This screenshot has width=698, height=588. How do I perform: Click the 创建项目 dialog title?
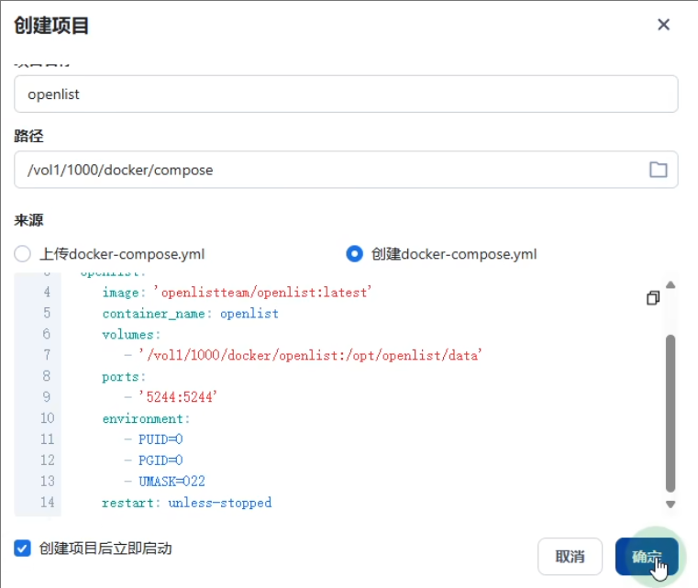point(51,25)
